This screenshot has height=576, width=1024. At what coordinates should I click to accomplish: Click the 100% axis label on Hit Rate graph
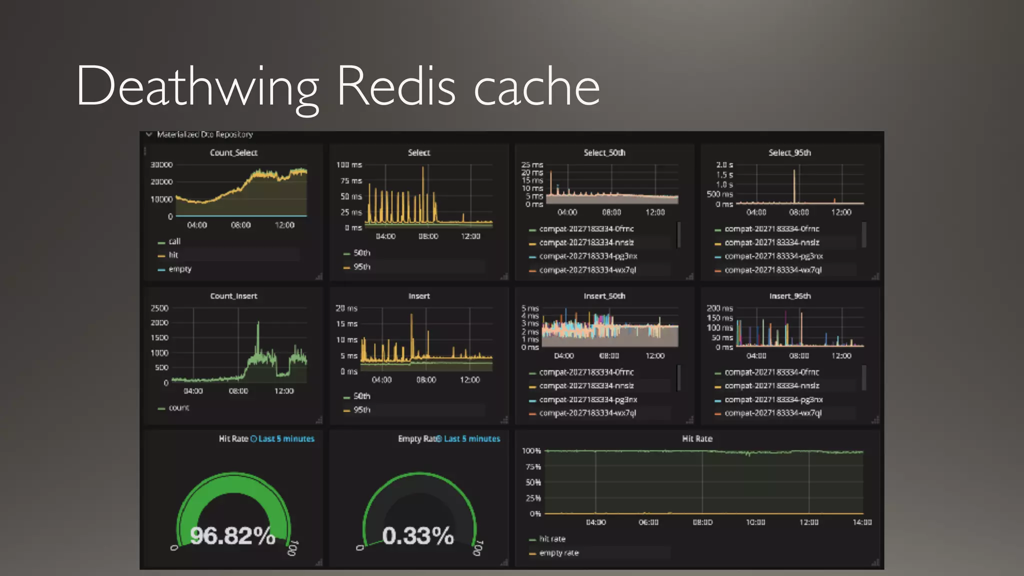pos(531,451)
